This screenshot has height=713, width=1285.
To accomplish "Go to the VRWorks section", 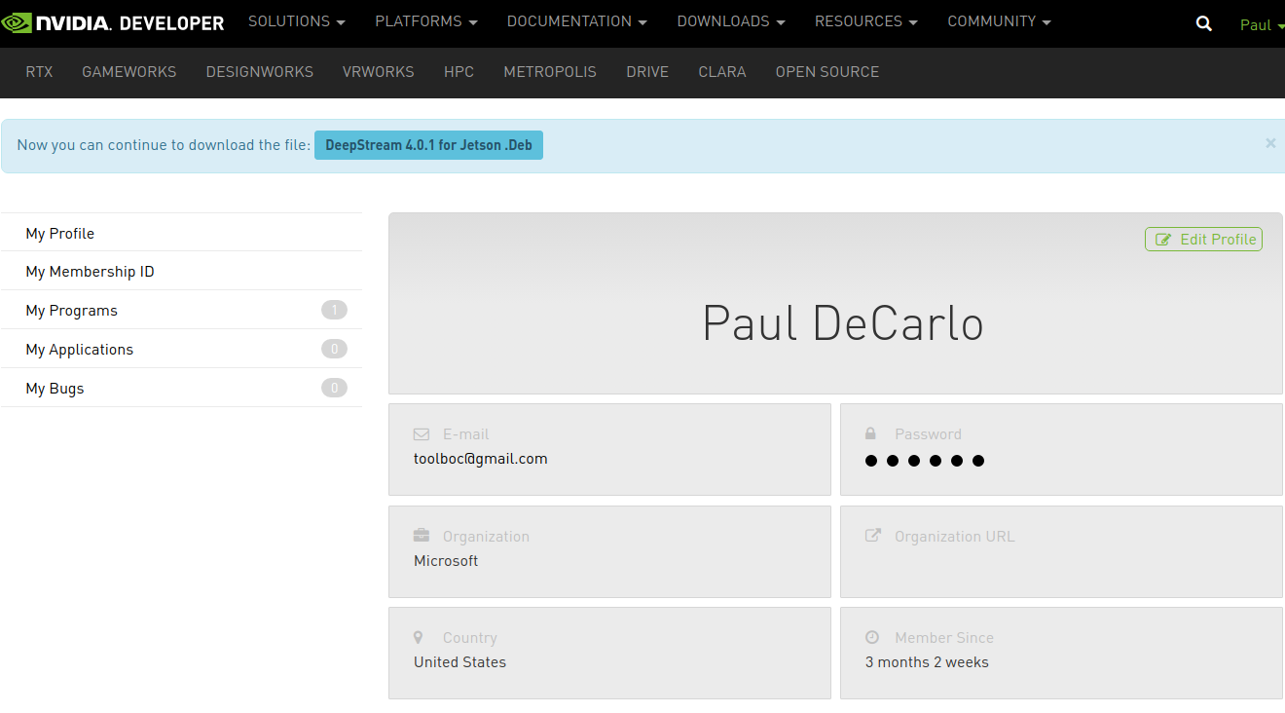I will pyautogui.click(x=379, y=72).
